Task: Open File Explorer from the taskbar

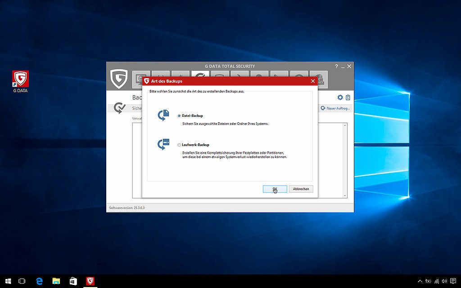Action: 56,281
